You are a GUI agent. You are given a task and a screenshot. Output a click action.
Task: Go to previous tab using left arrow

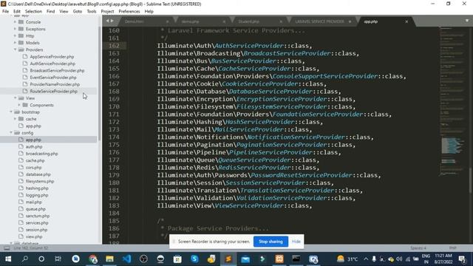pos(108,21)
